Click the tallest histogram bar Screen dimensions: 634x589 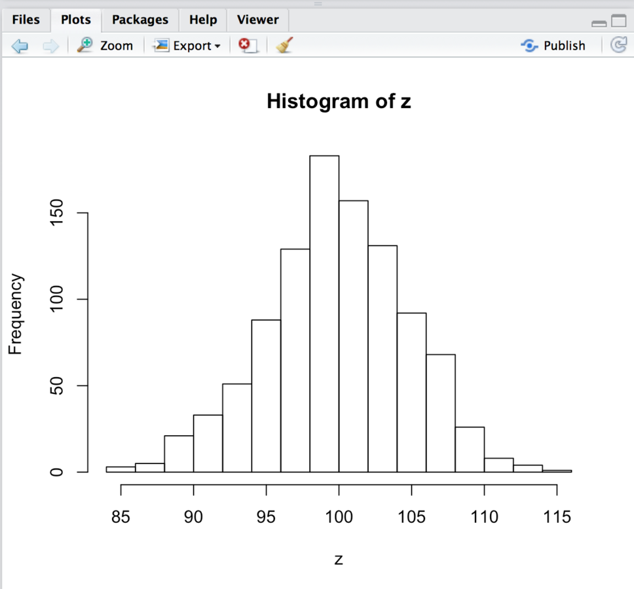click(x=324, y=314)
